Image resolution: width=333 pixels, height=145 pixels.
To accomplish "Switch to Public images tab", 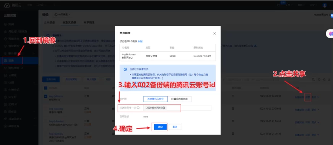I will (x=50, y=22).
